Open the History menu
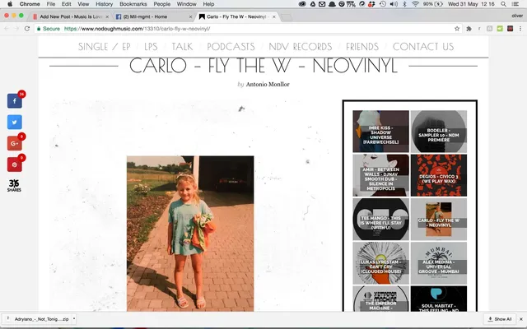This screenshot has height=329, width=527. coord(105,4)
